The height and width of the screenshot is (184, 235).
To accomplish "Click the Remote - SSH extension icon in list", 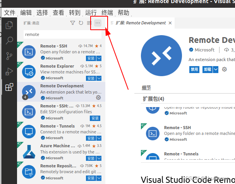I will point(29,52).
